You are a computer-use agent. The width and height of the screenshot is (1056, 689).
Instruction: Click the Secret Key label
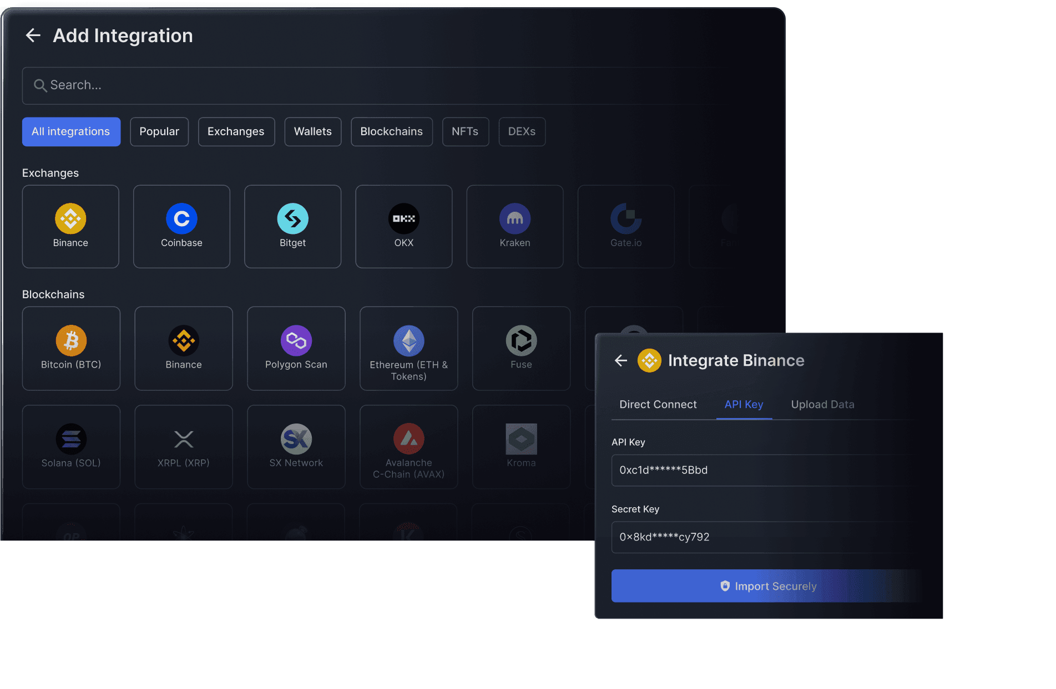click(635, 509)
